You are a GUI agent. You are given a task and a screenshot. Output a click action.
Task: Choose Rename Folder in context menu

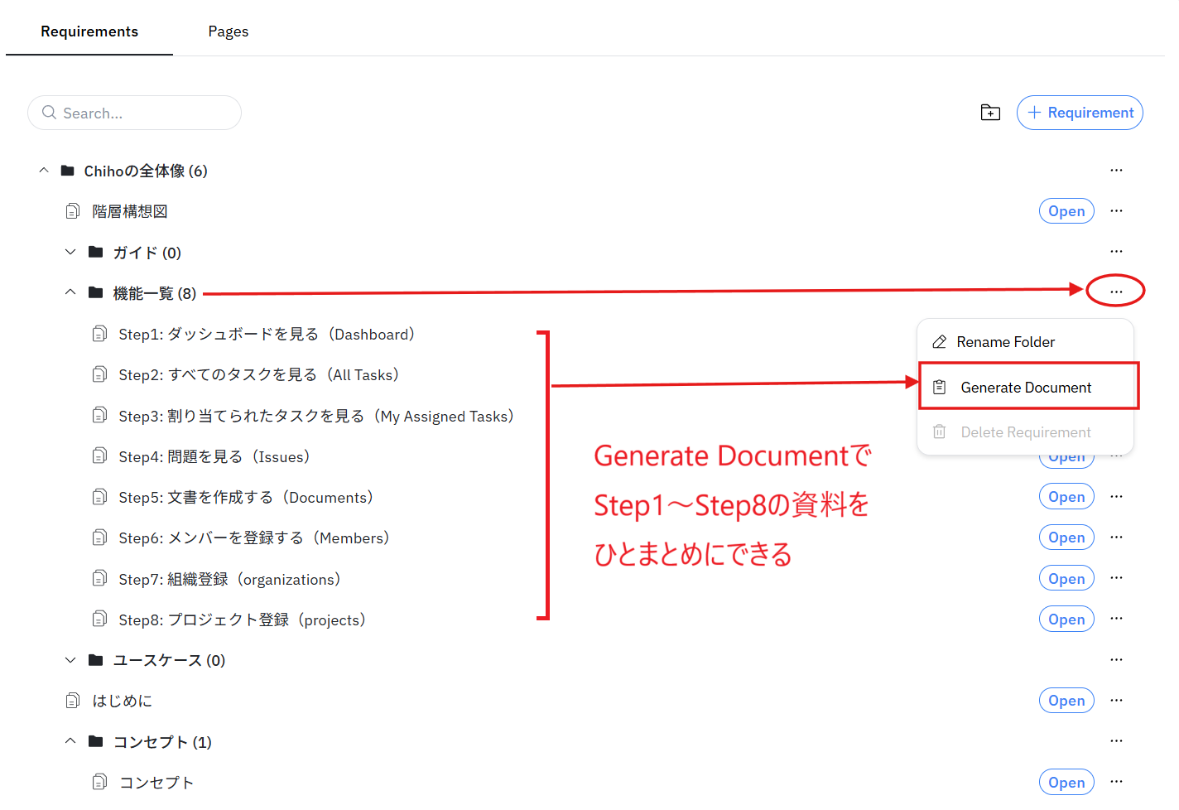tap(1005, 342)
